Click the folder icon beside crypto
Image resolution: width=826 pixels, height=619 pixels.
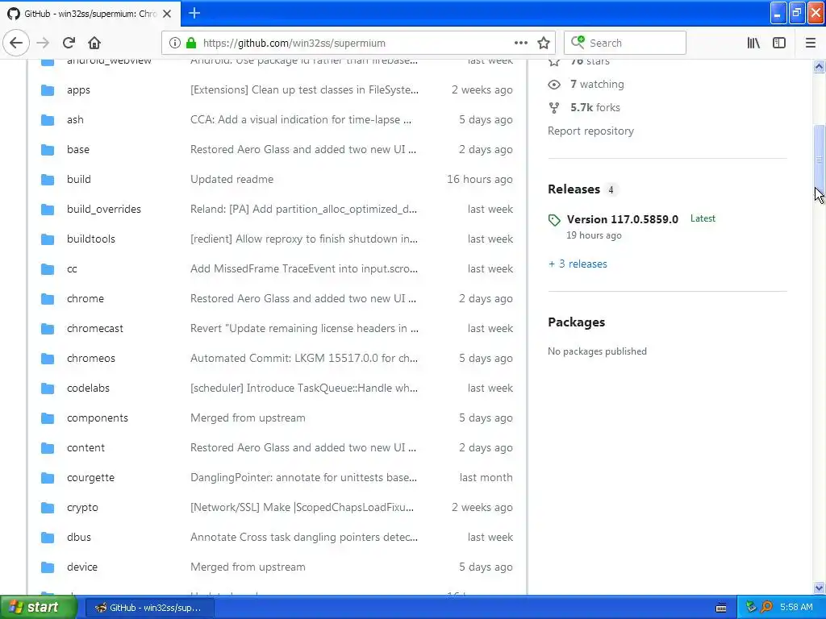pos(48,508)
